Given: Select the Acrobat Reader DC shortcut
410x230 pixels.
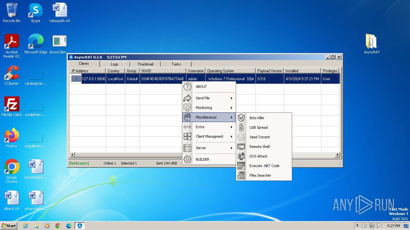Looking at the screenshot, I should 12,46.
